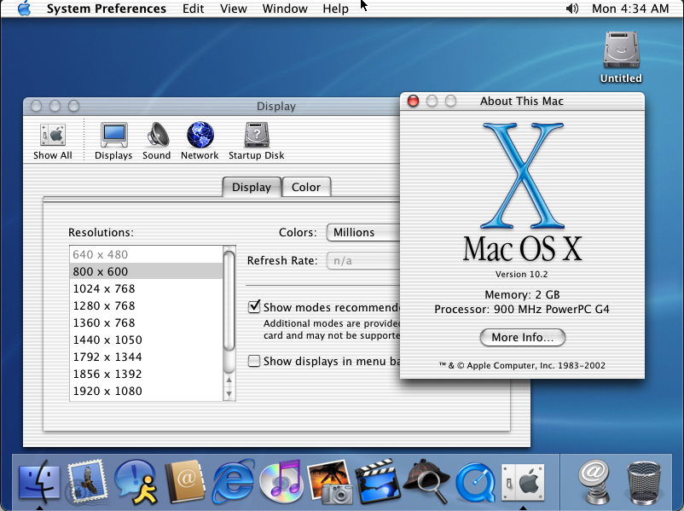
Task: Toggle Show modes recommended checkbox
Action: (254, 307)
